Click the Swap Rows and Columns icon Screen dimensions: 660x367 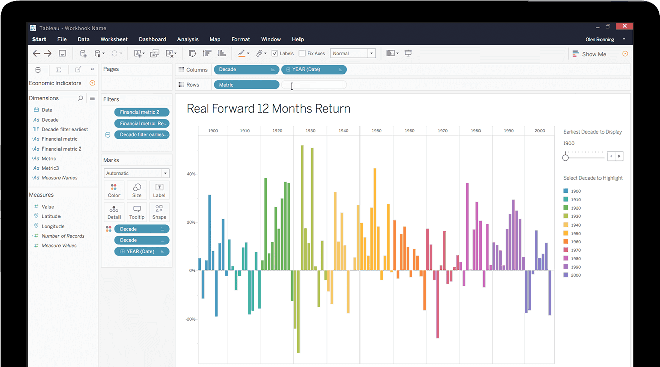(x=192, y=53)
